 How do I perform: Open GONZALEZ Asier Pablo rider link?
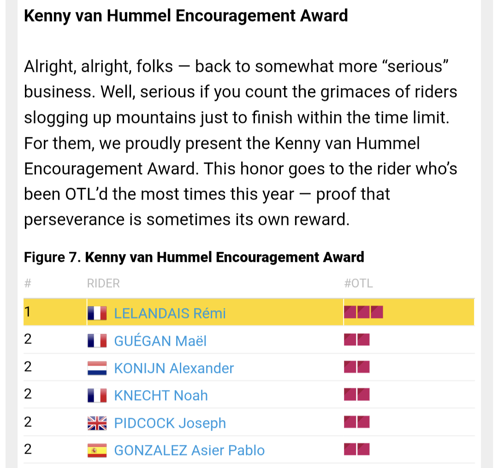[x=189, y=450]
